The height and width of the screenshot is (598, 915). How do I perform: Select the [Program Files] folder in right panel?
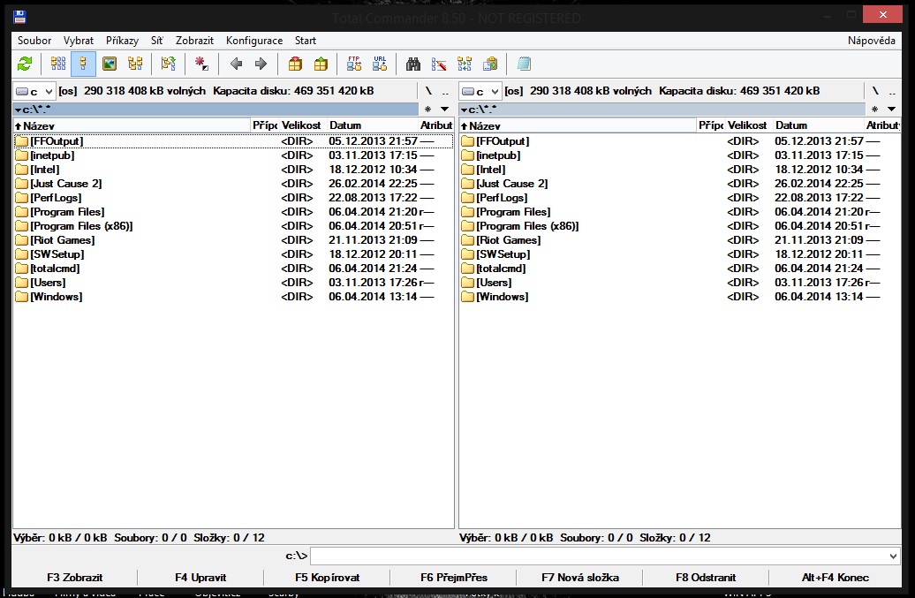click(x=512, y=212)
